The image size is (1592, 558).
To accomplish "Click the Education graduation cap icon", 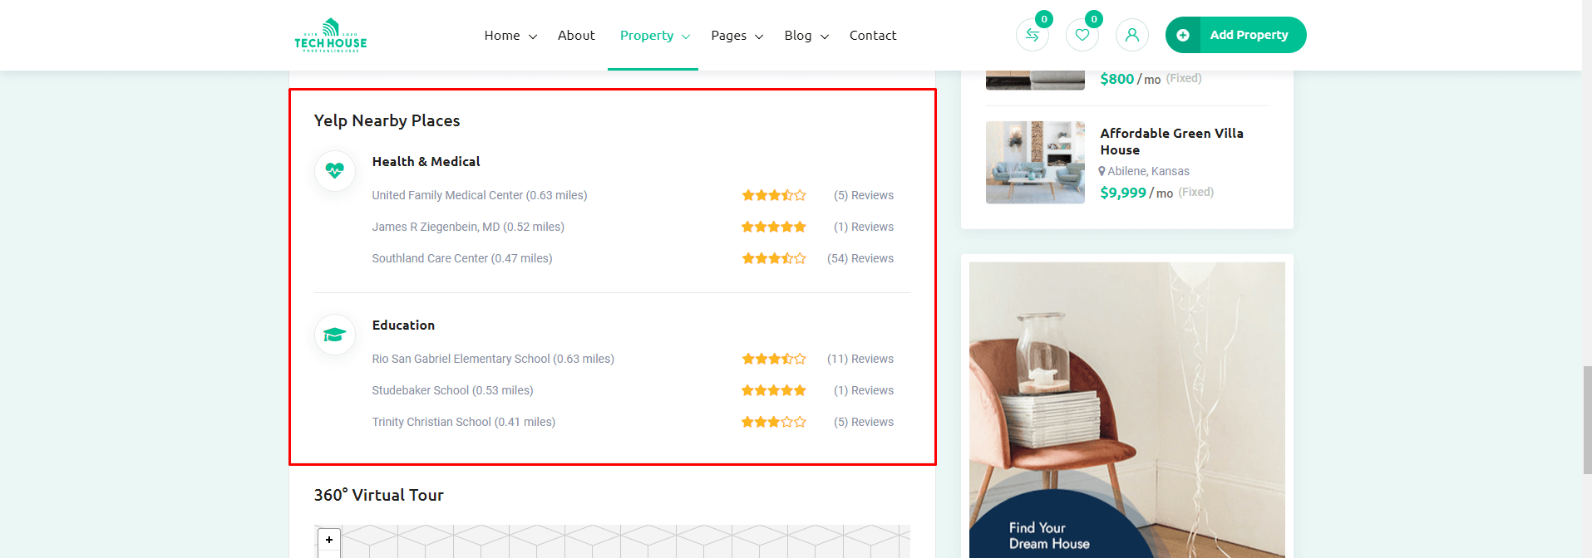I will [335, 334].
